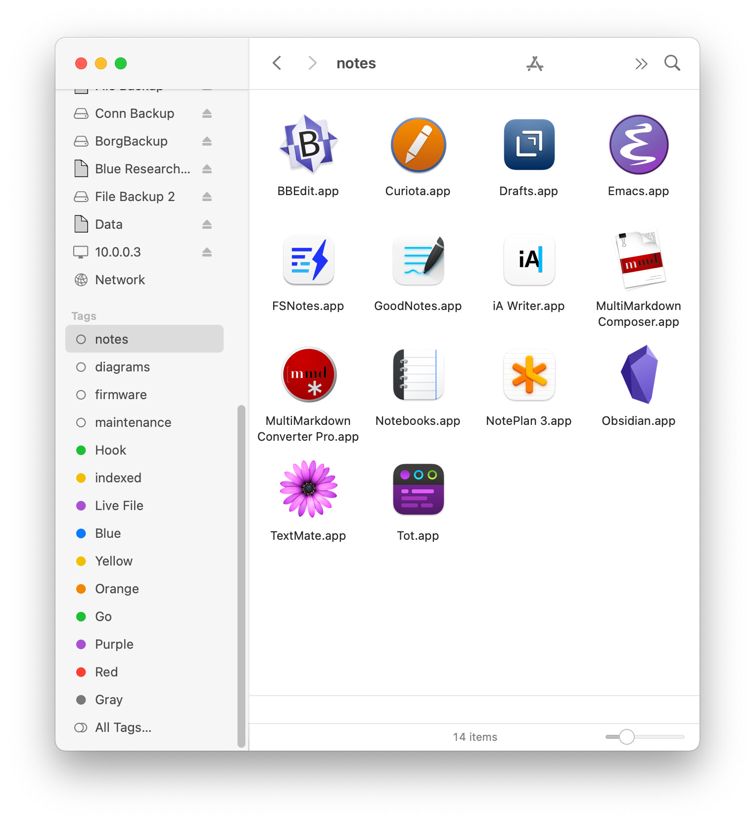Open All Tags… in the sidebar
The width and height of the screenshot is (755, 824).
(x=123, y=727)
